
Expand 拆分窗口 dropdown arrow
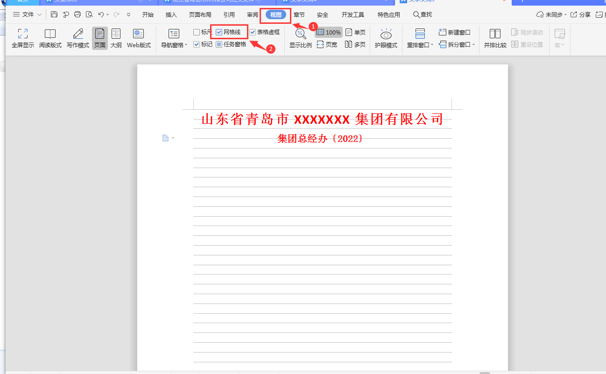(473, 45)
